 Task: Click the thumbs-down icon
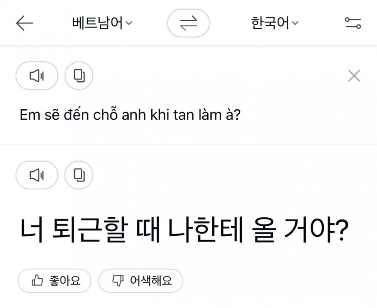tap(118, 281)
